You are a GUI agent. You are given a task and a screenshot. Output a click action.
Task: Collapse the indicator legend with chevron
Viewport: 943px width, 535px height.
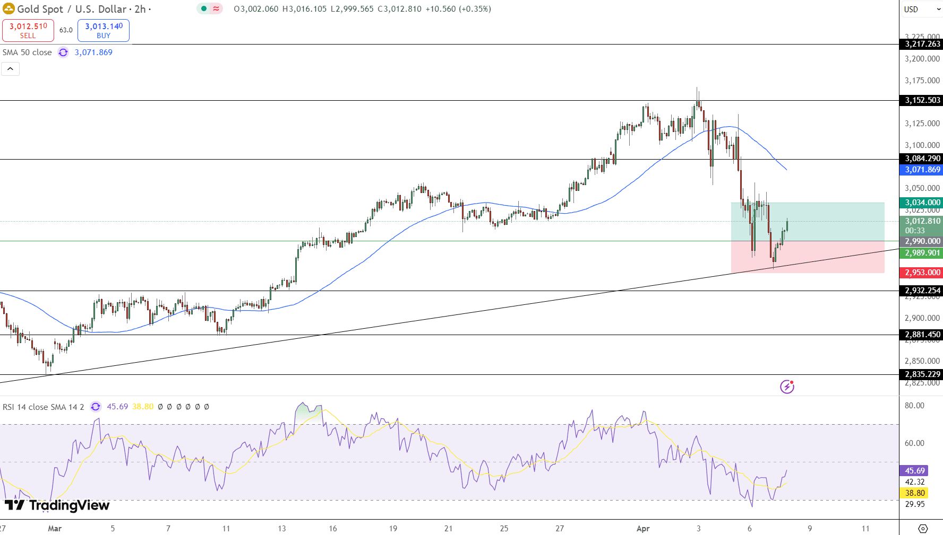[x=10, y=69]
